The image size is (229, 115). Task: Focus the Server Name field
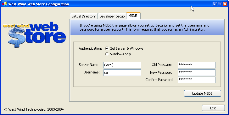(122, 65)
